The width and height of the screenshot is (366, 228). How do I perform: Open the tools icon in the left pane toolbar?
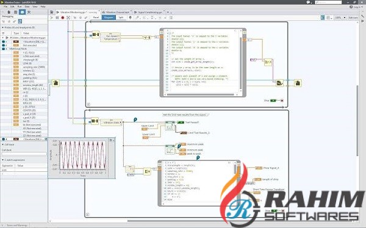[x=29, y=12]
